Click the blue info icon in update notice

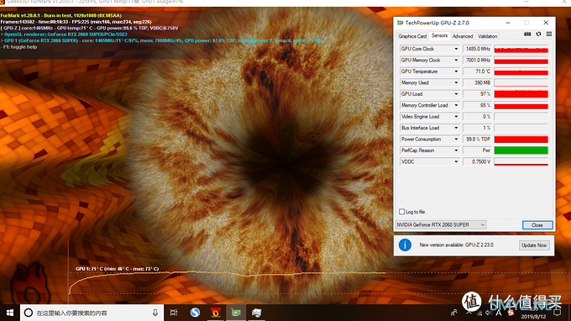[x=405, y=245]
